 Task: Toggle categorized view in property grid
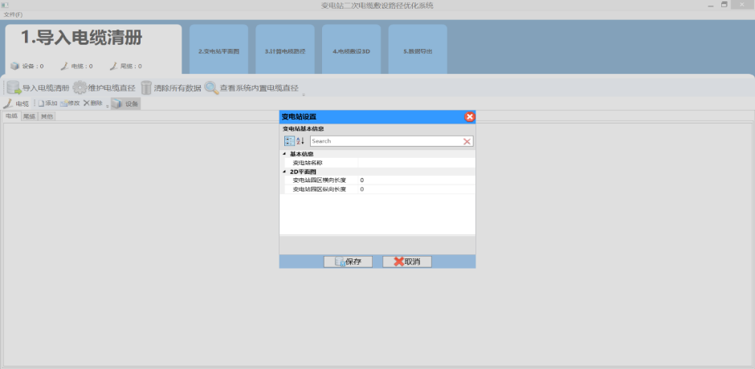click(x=288, y=141)
